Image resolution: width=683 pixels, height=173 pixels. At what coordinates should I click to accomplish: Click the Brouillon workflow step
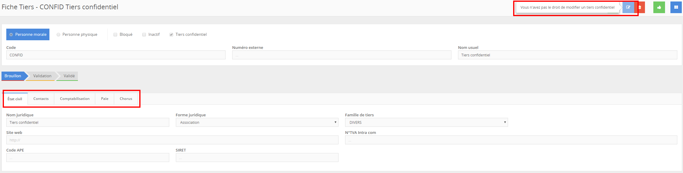13,76
